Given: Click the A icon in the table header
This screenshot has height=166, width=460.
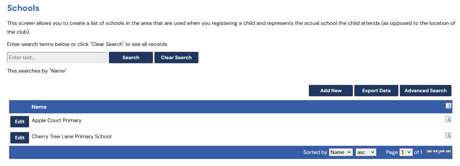Looking at the screenshot, I should [448, 106].
